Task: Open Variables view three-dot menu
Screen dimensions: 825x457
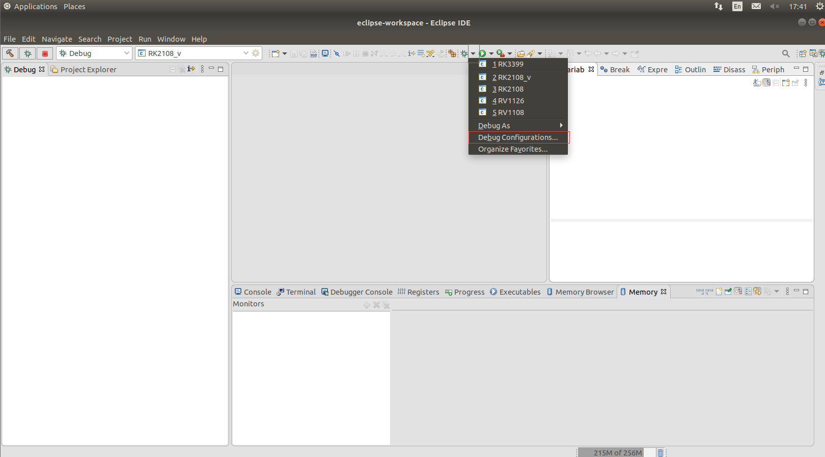Action: (806, 83)
